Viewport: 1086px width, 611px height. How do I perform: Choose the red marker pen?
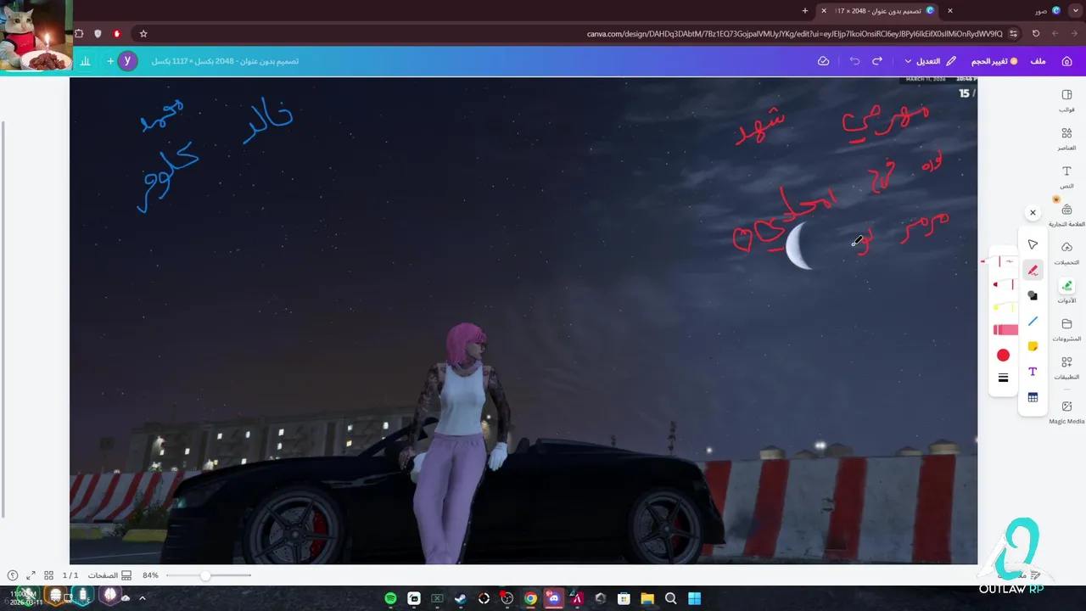[1003, 284]
